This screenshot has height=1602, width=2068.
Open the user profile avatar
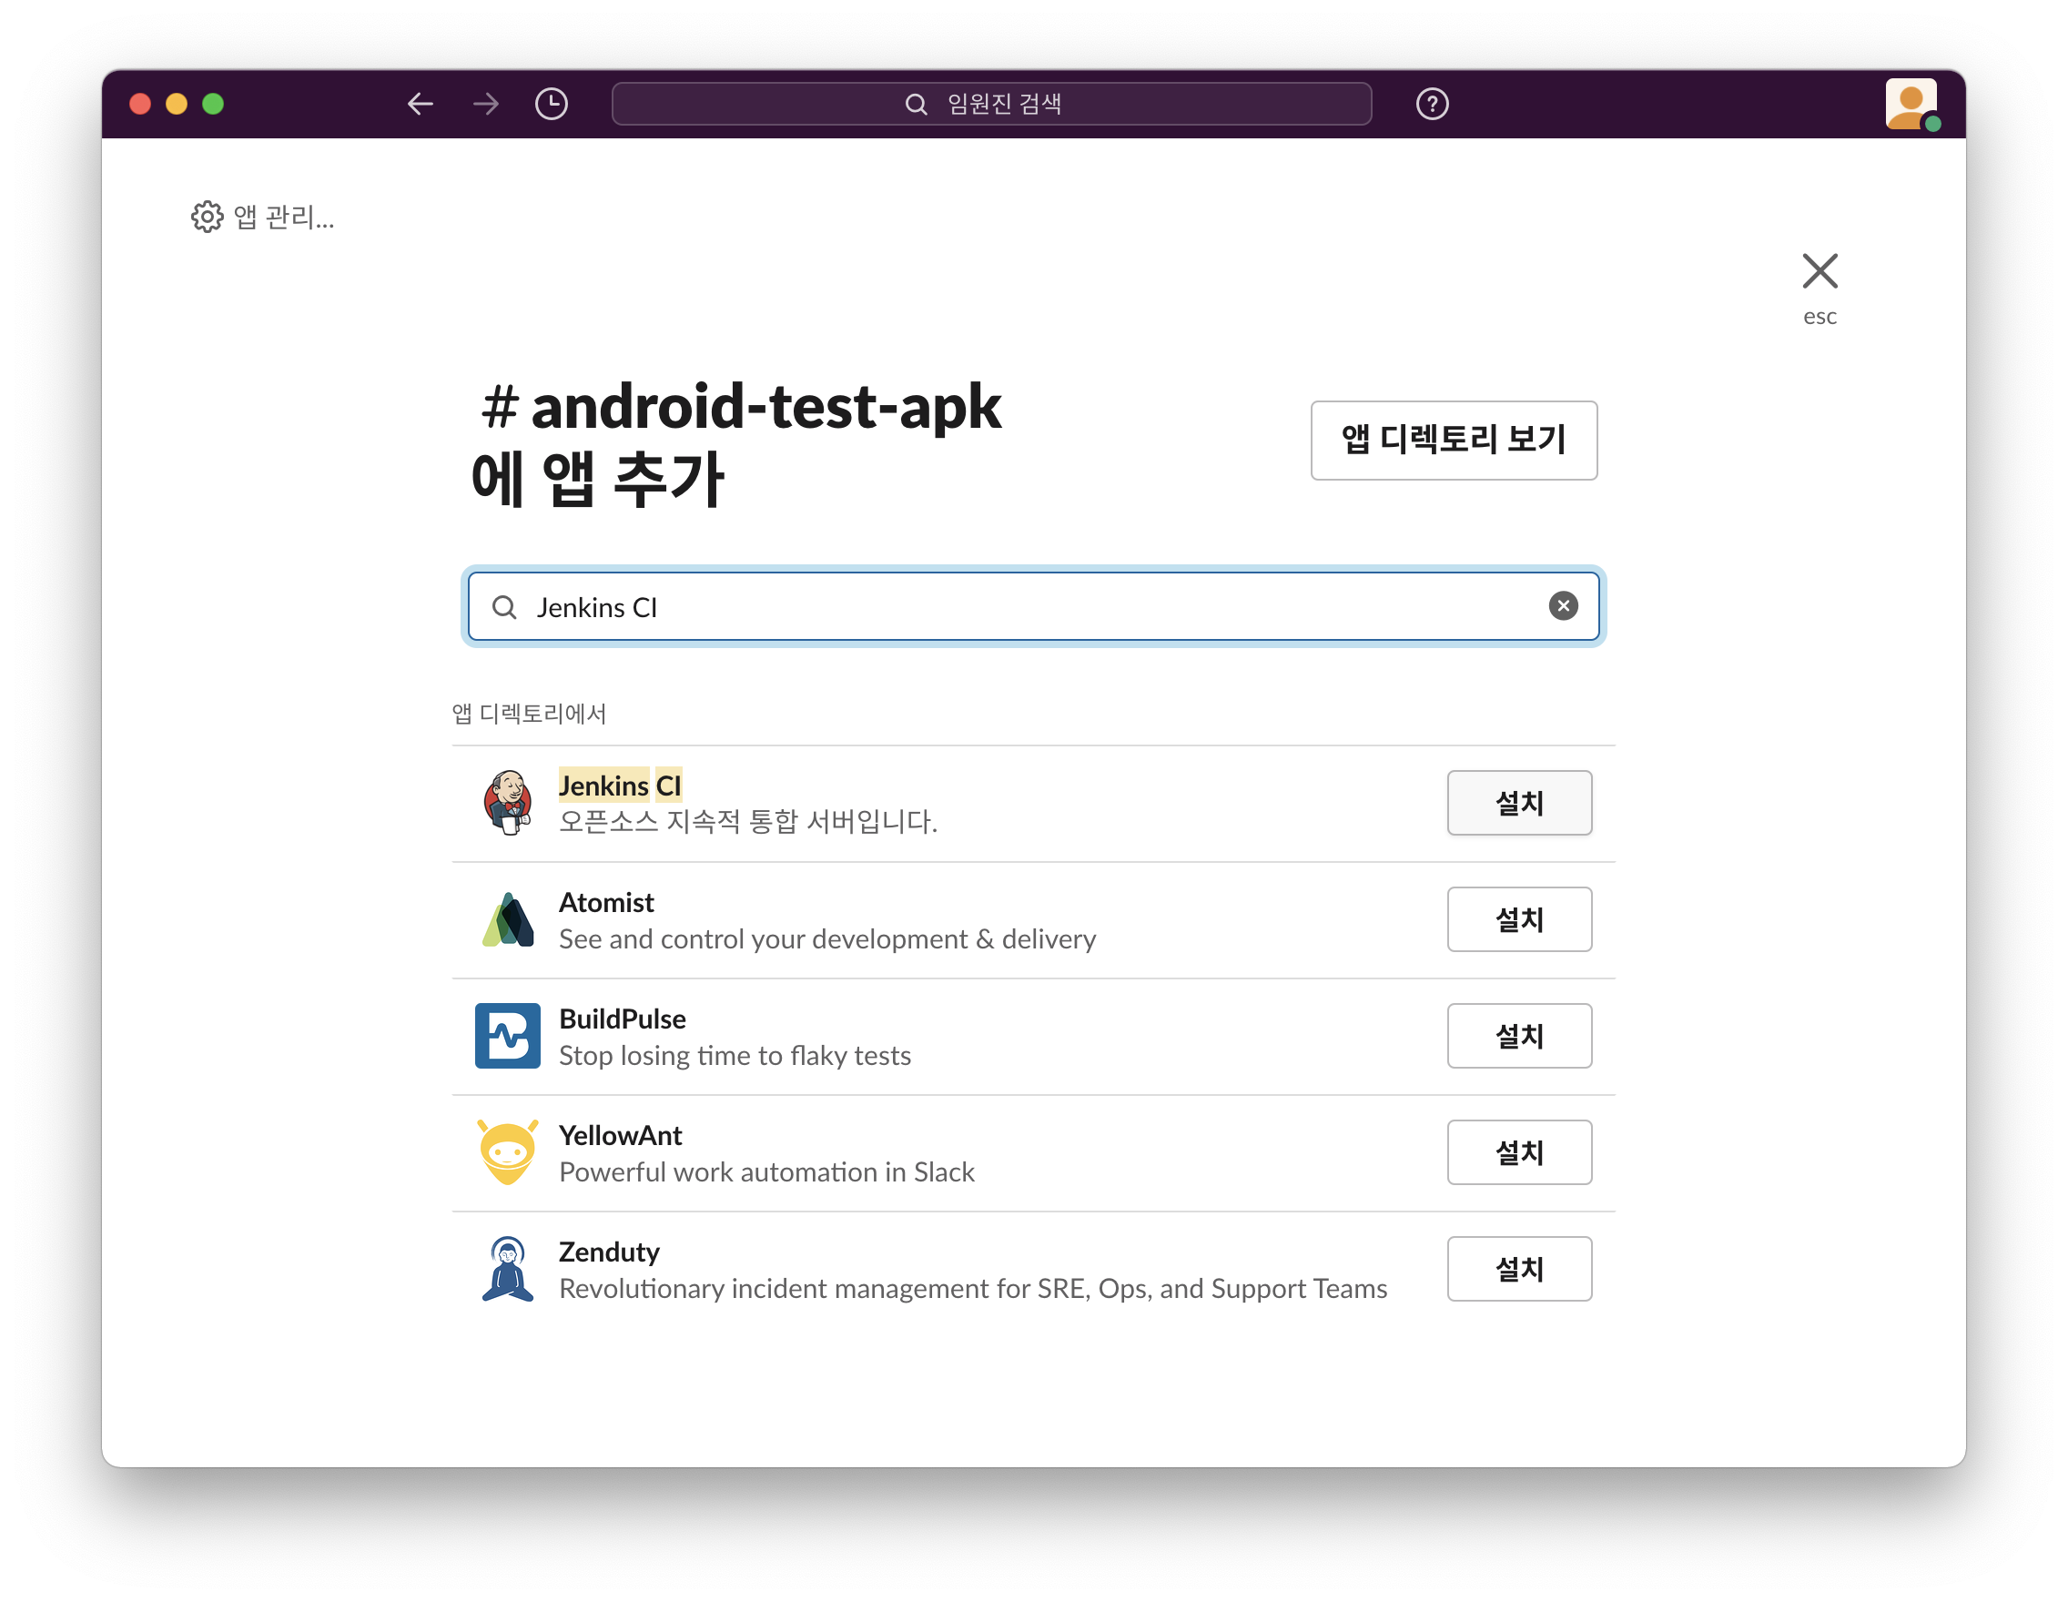pos(1910,103)
